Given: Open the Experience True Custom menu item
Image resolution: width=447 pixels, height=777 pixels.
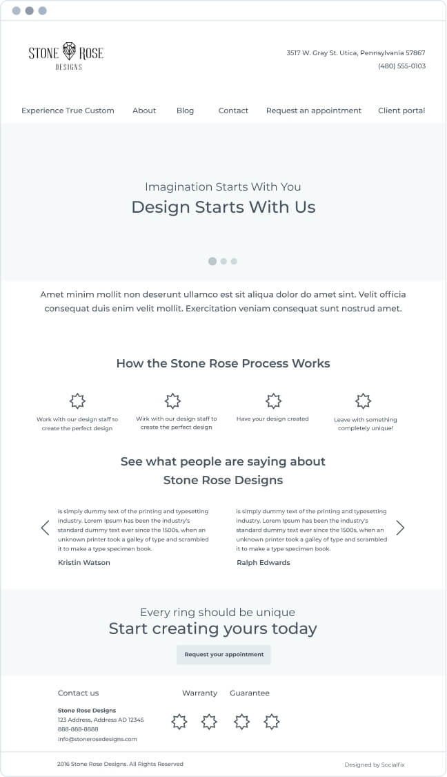Looking at the screenshot, I should pyautogui.click(x=68, y=111).
